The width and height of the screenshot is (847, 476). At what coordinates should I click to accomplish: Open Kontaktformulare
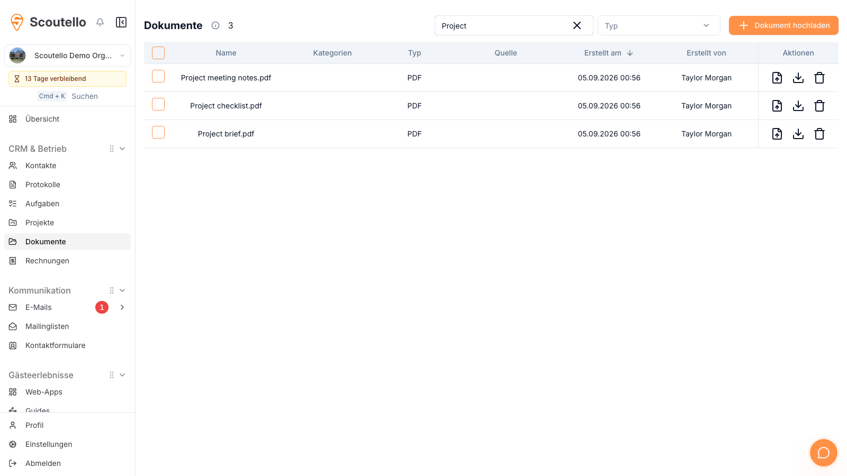[x=67, y=345]
